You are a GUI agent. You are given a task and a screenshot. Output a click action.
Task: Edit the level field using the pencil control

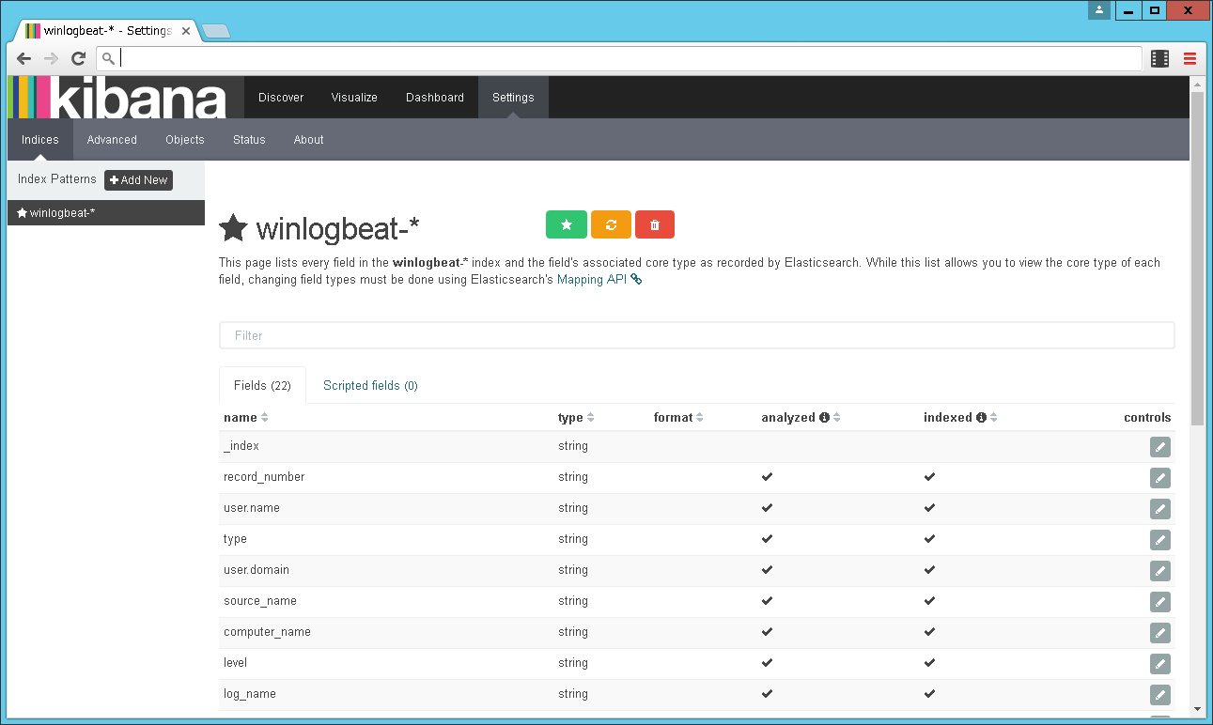pyautogui.click(x=1159, y=664)
